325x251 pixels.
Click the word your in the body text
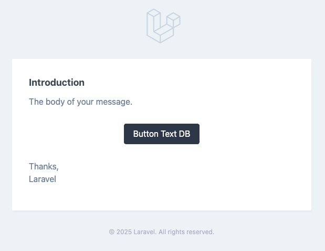[86, 102]
